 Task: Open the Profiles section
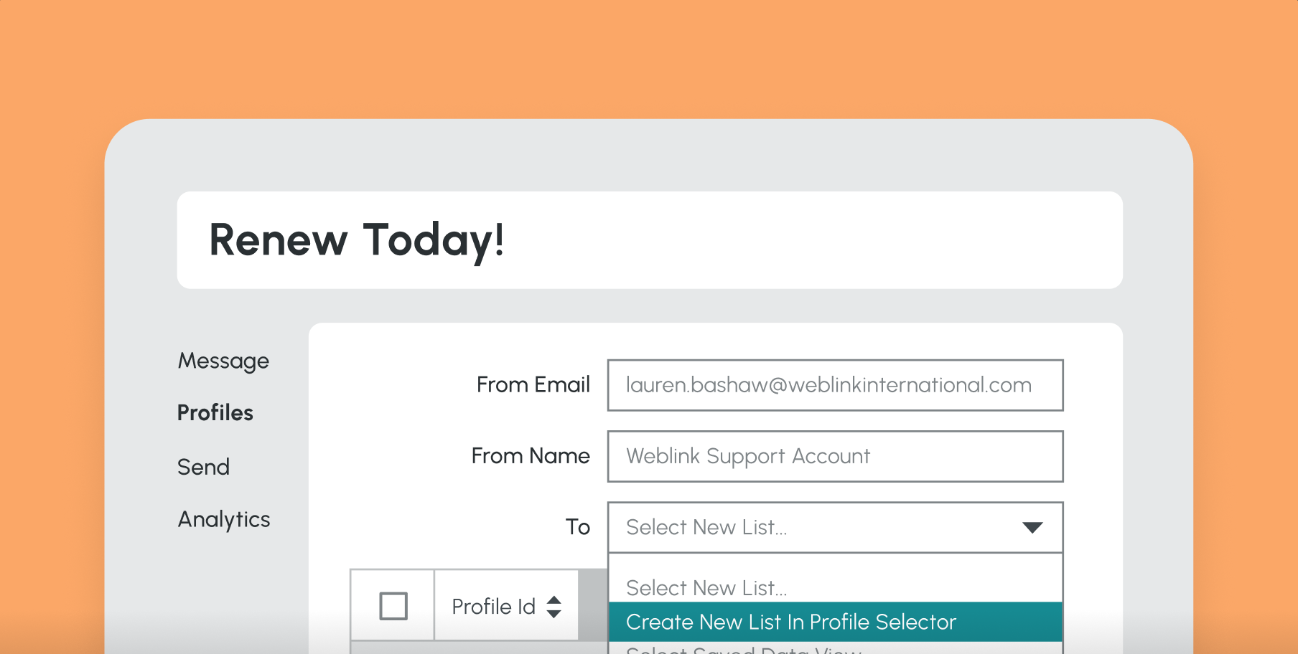tap(215, 413)
